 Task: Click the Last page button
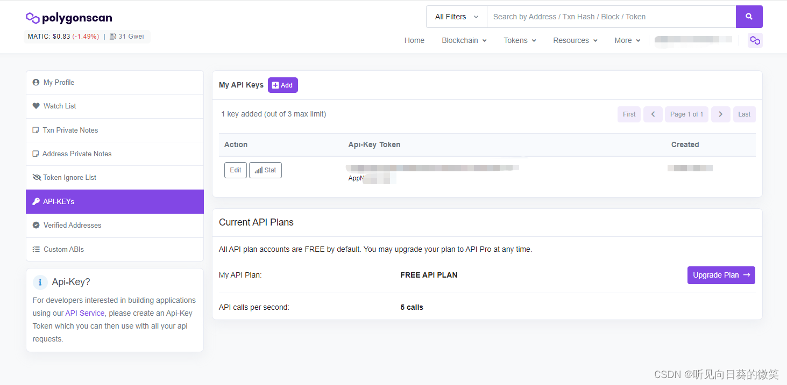point(745,114)
